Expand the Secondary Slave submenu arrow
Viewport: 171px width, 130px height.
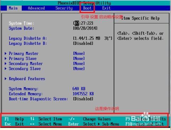point(5,68)
